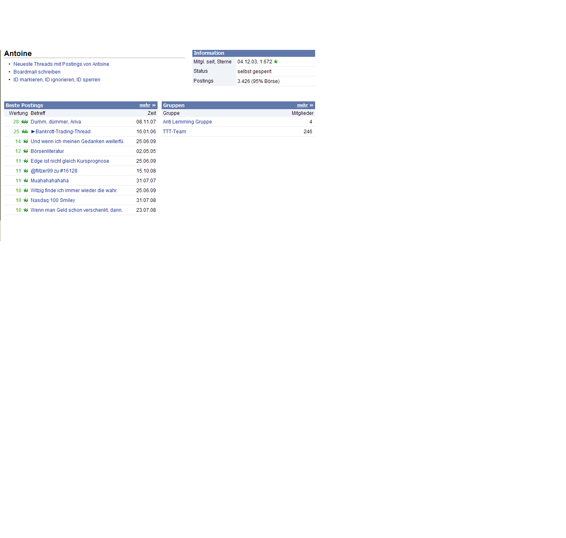
Task: Open the TTT-Team group page
Action: (174, 132)
